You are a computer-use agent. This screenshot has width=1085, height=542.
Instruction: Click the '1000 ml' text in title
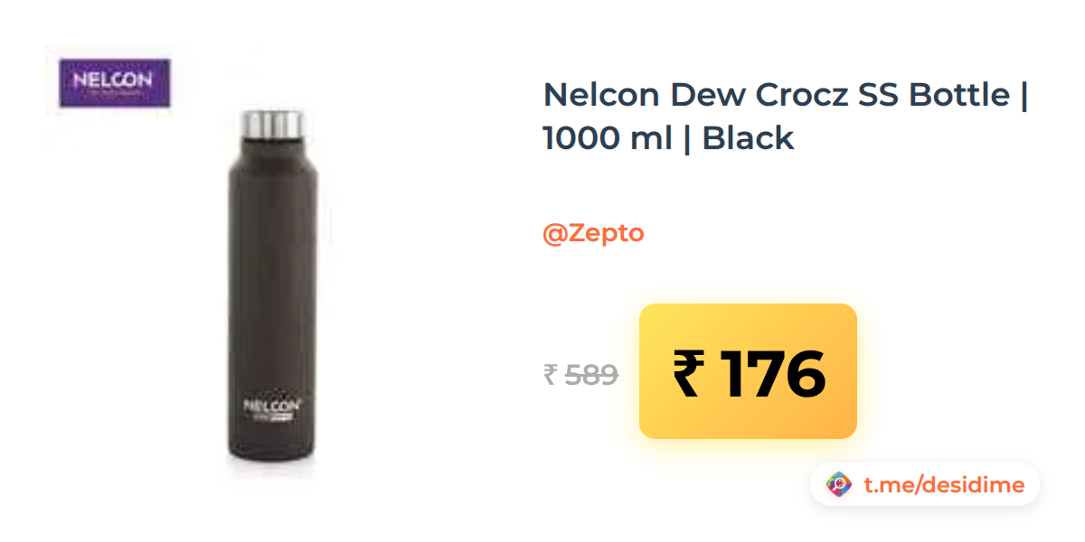[x=608, y=138]
